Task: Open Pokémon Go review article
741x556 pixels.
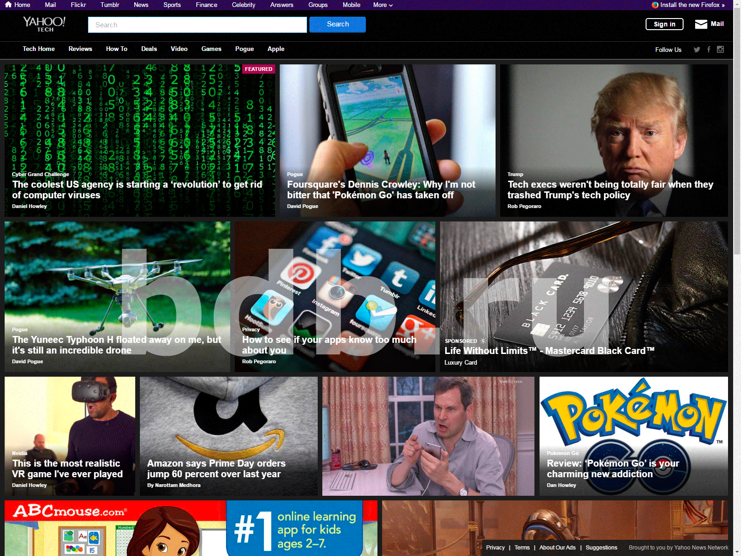Action: [613, 468]
